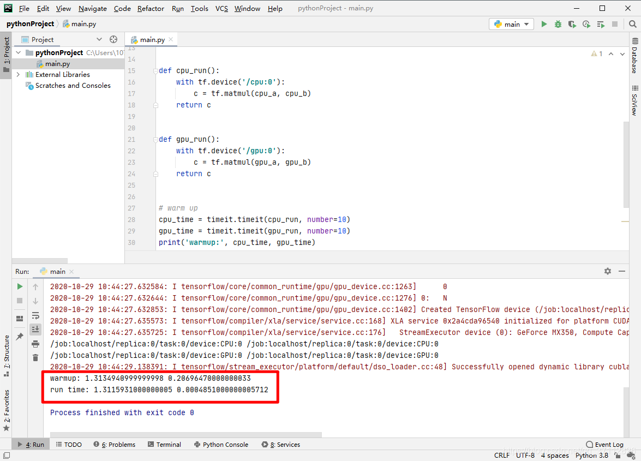
Task: Collapse the gpu_run function fold marker
Action: [x=156, y=139]
